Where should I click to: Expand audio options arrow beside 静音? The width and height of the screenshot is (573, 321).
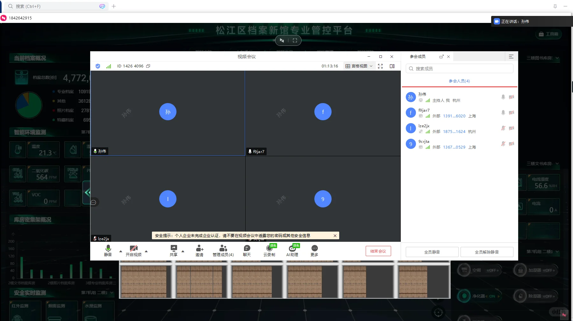pyautogui.click(x=121, y=251)
